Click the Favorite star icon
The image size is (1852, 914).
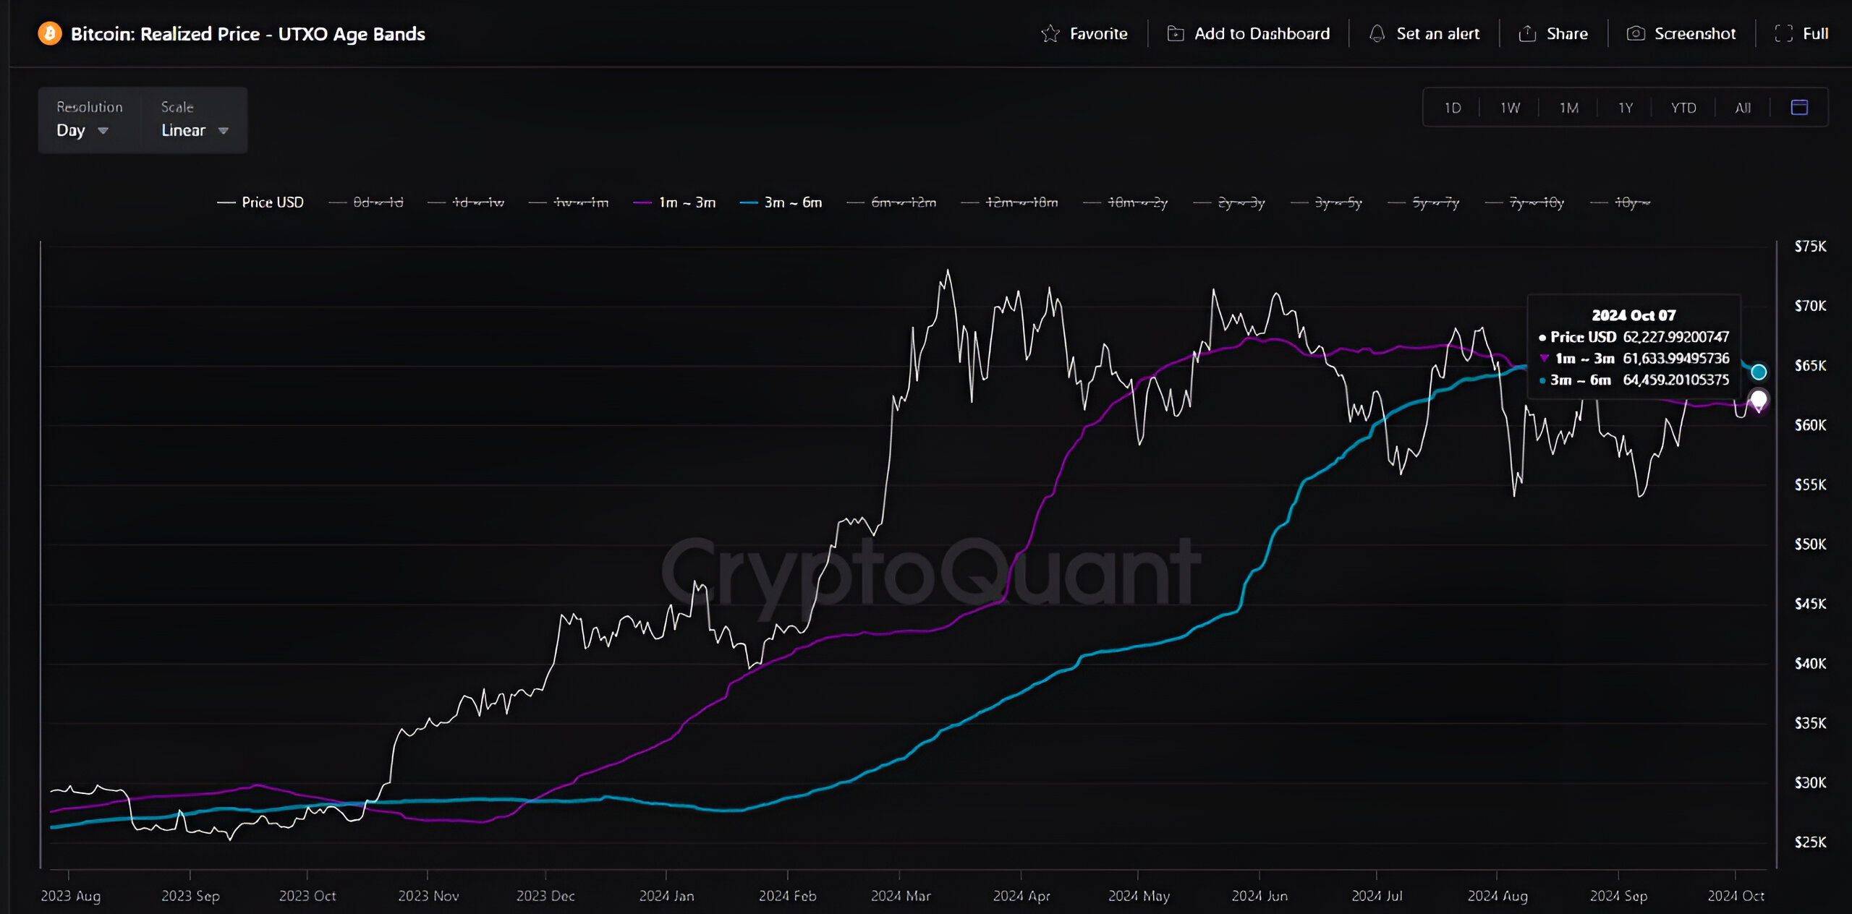point(1050,34)
